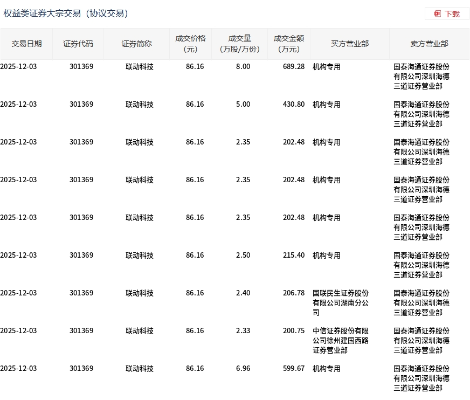Select the 2.50 volume cell
The width and height of the screenshot is (470, 400).
point(243,255)
